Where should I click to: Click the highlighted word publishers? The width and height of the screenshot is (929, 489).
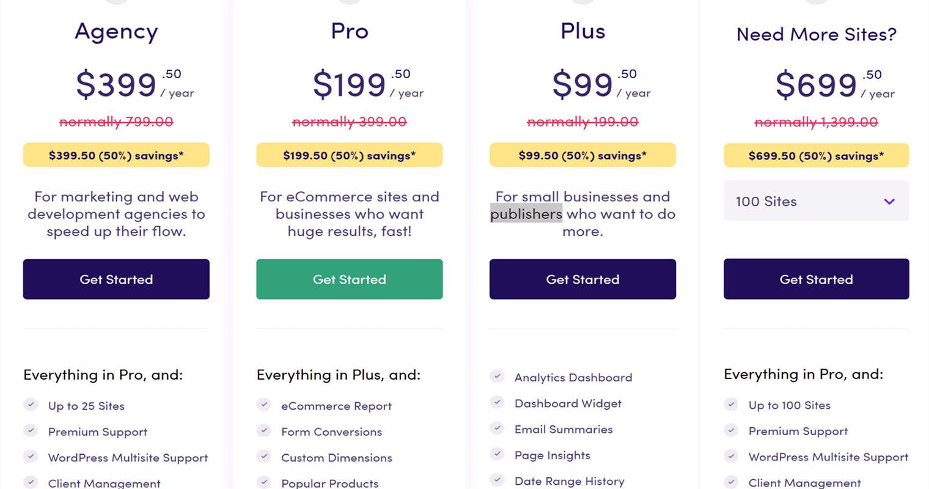(x=526, y=214)
